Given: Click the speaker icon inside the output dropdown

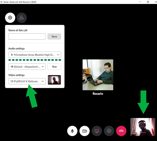Looking at the screenshot, I should [x=12, y=67].
